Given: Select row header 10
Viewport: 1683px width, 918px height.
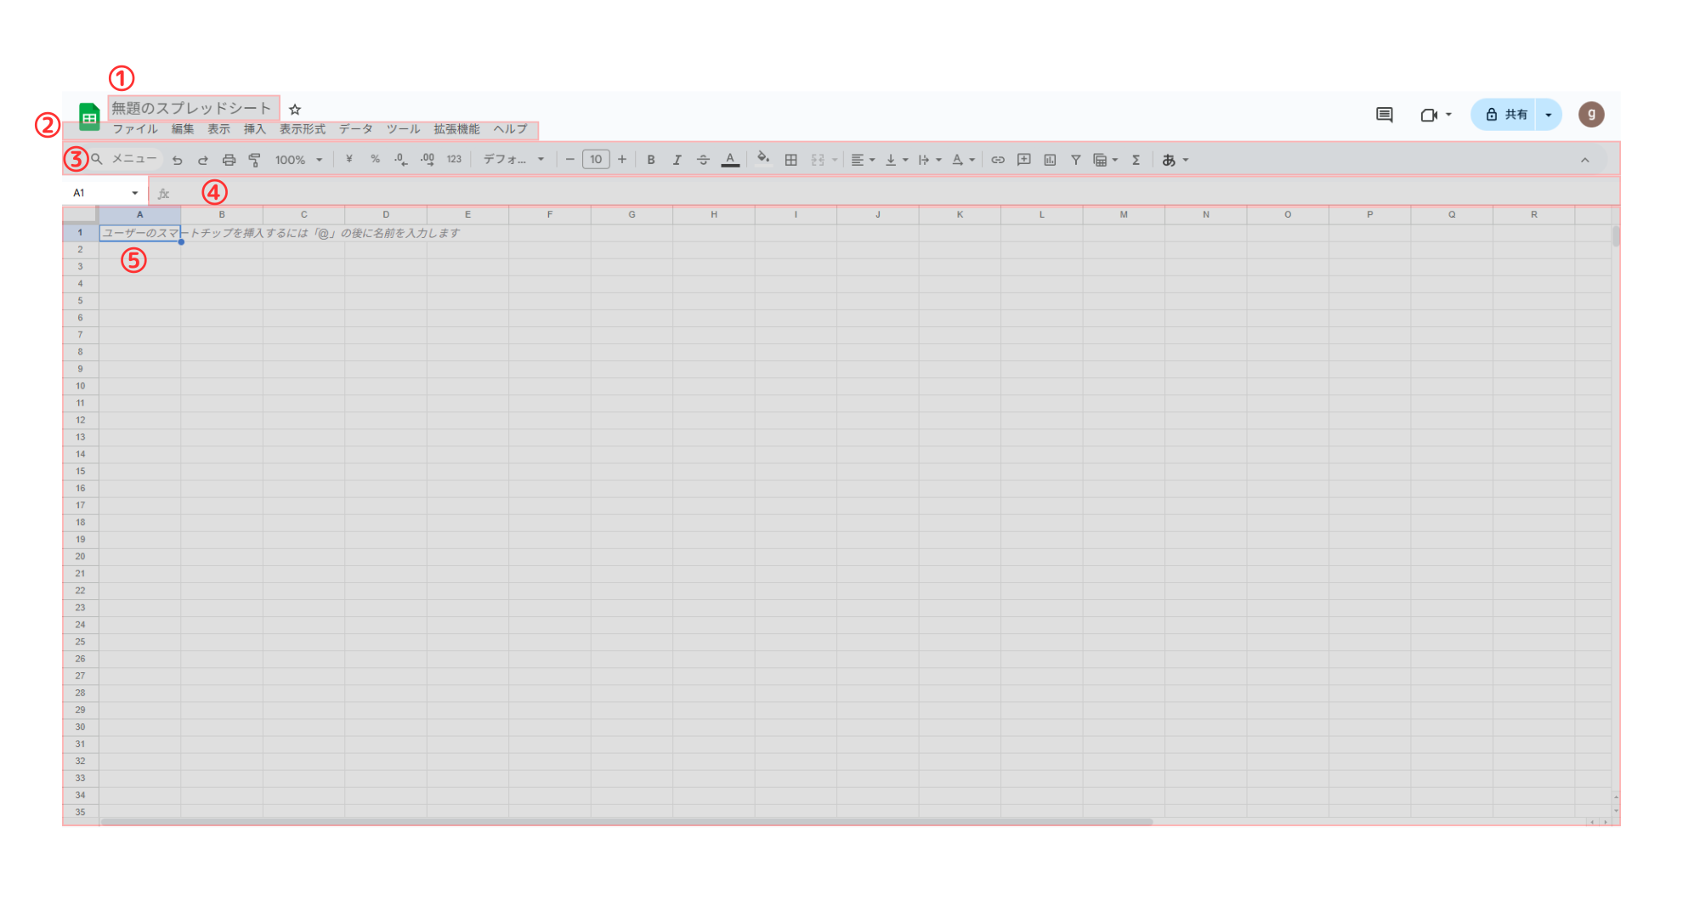Looking at the screenshot, I should tap(81, 387).
